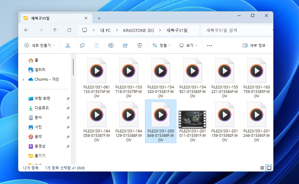Viewport: 299px width, 184px height.
Task: Toggle the 세부 정보 details pane
Action: (254, 45)
